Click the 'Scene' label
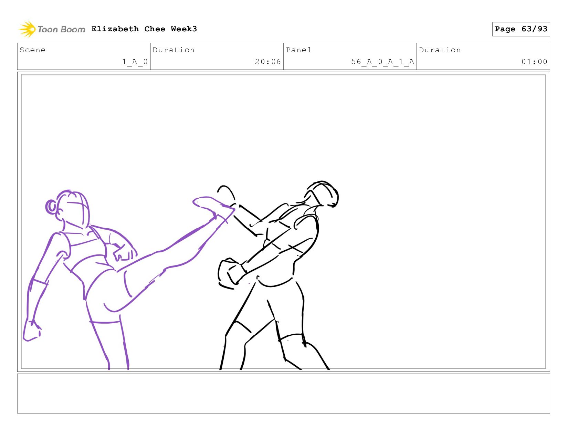Screen dimensions: 568x439 tap(32, 50)
